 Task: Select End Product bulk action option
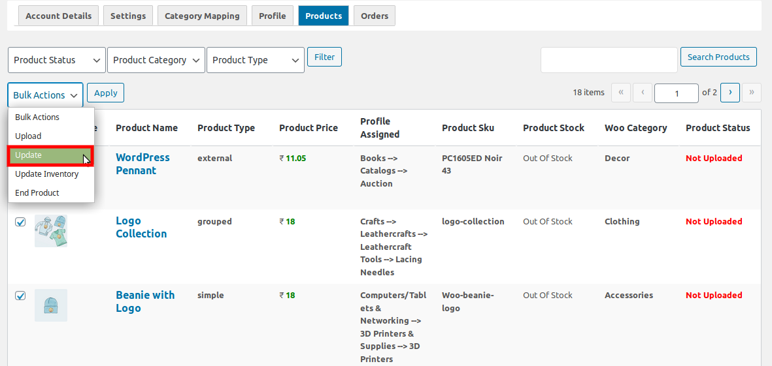[x=37, y=193]
